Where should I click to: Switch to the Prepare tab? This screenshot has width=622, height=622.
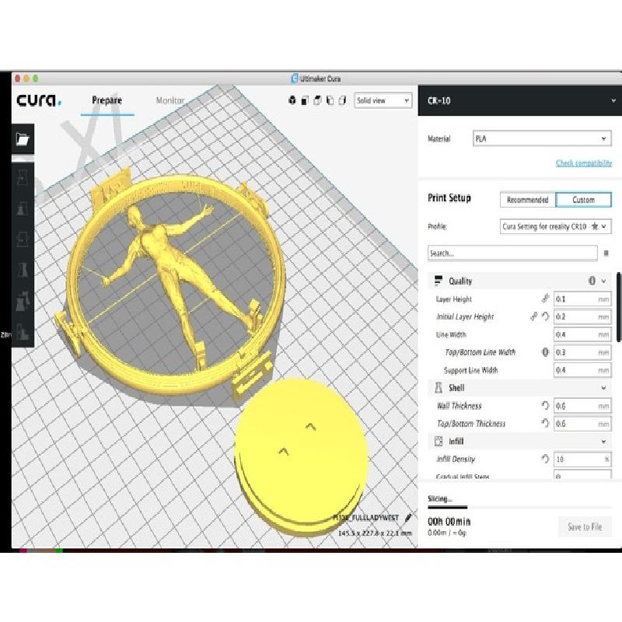pyautogui.click(x=107, y=100)
